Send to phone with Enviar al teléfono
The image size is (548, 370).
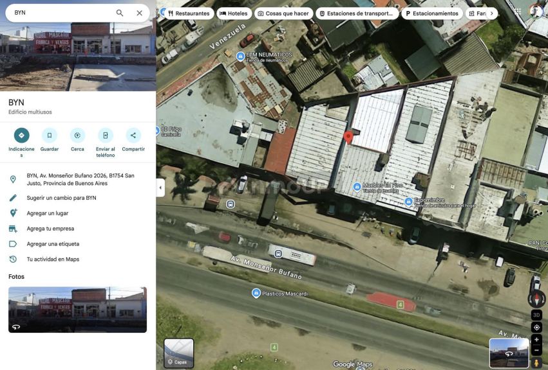[105, 136]
